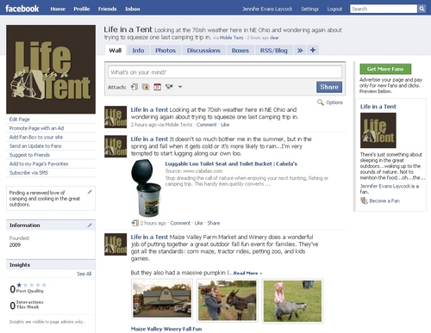
Task: Click the Share button
Action: [329, 87]
